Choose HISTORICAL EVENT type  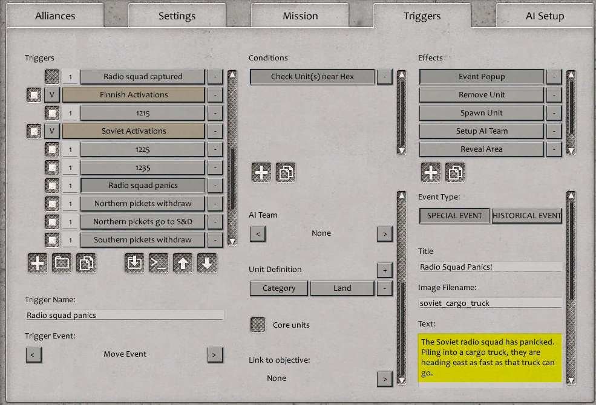tap(527, 216)
